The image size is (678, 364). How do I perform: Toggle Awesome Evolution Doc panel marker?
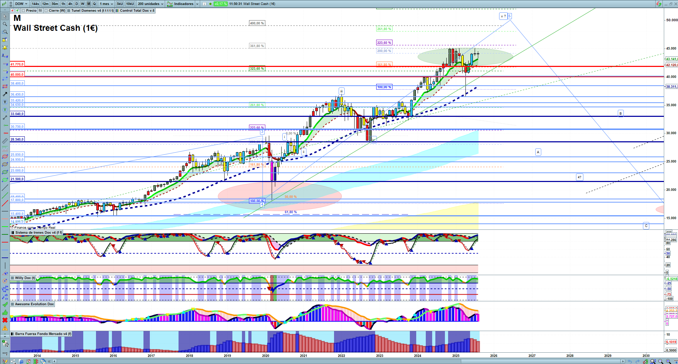point(13,304)
